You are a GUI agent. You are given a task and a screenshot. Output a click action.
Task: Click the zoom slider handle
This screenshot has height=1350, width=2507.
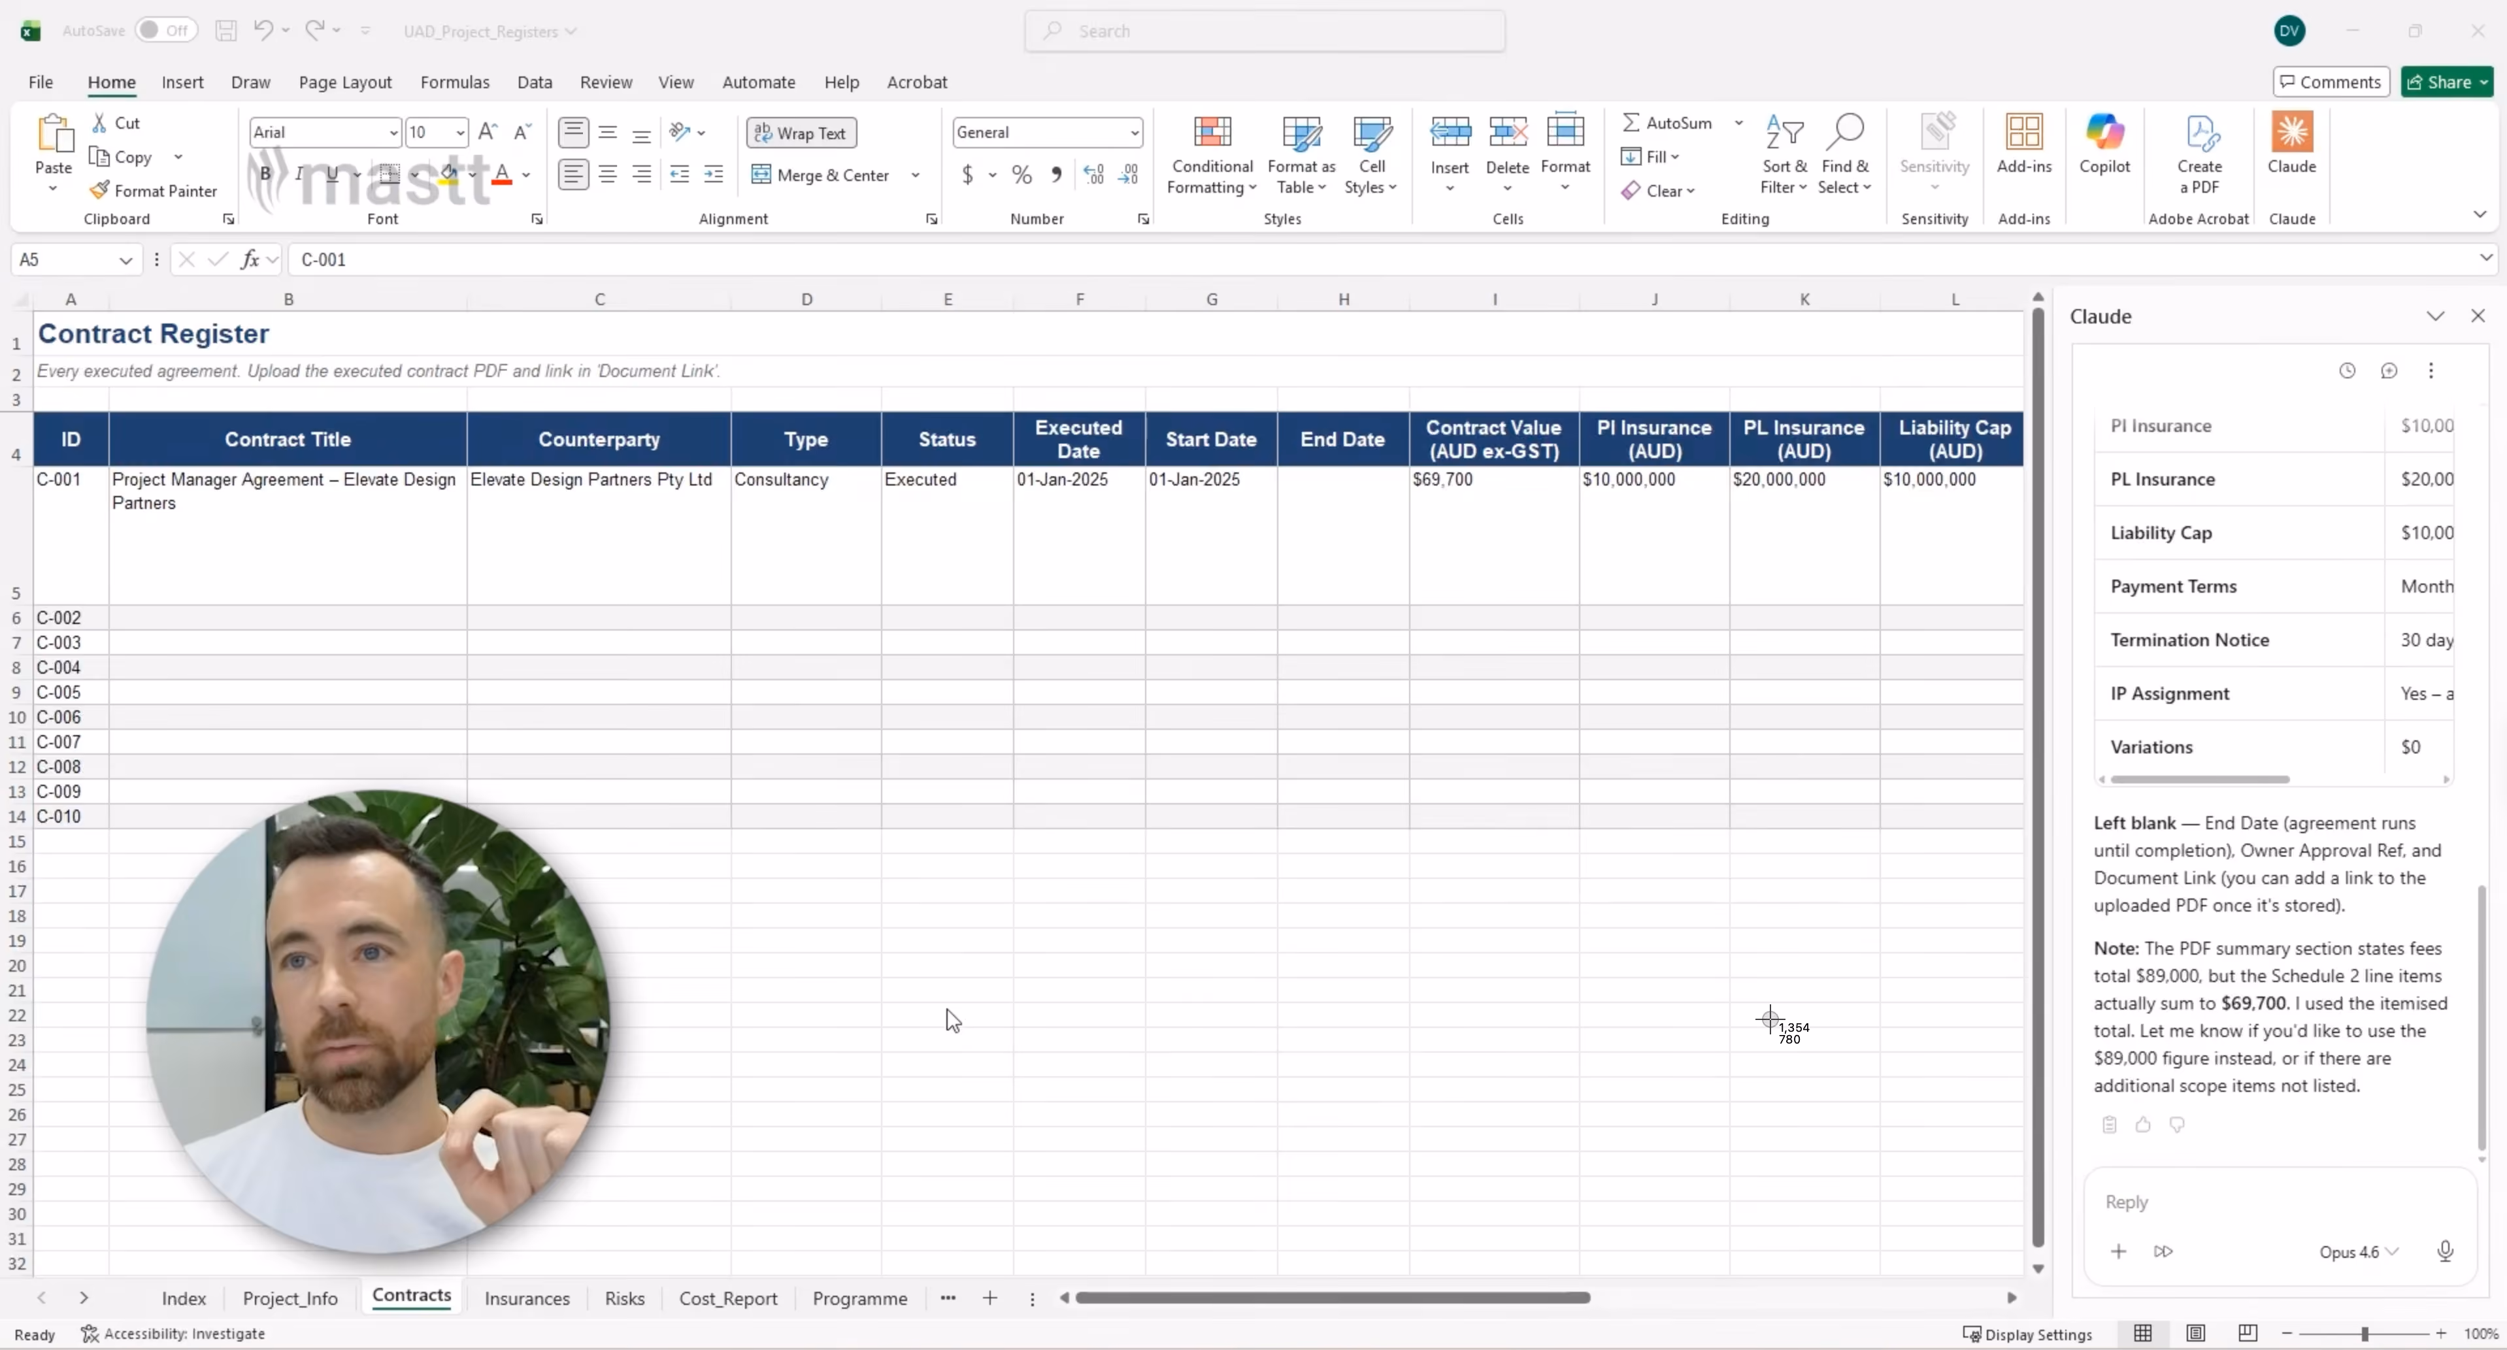coord(2364,1334)
